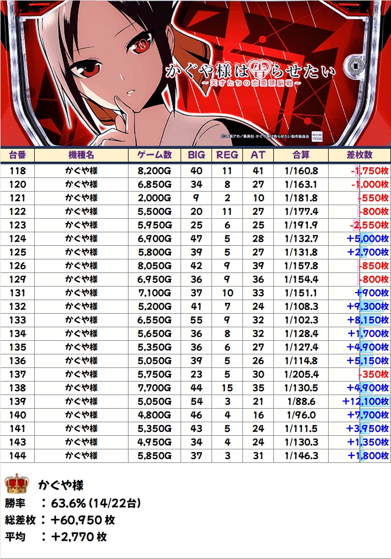Select machine number 120 cell
The height and width of the screenshot is (559, 391).
pyautogui.click(x=17, y=185)
